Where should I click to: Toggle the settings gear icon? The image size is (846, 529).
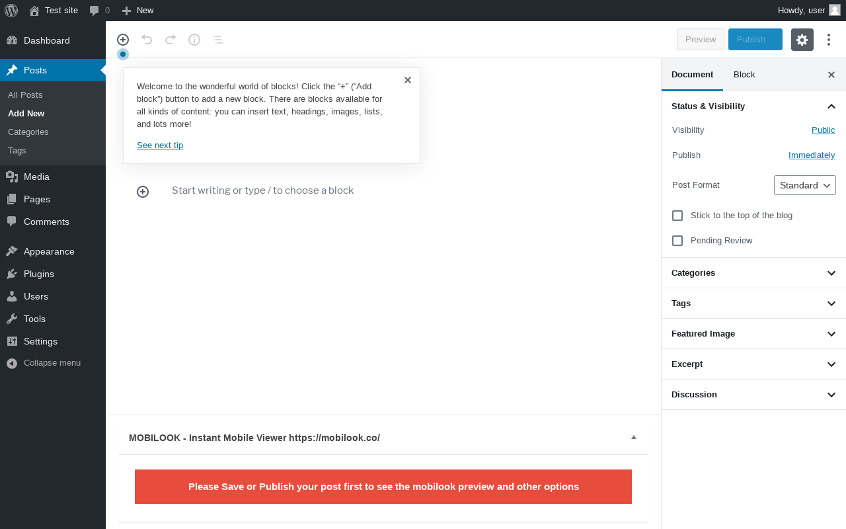click(802, 40)
